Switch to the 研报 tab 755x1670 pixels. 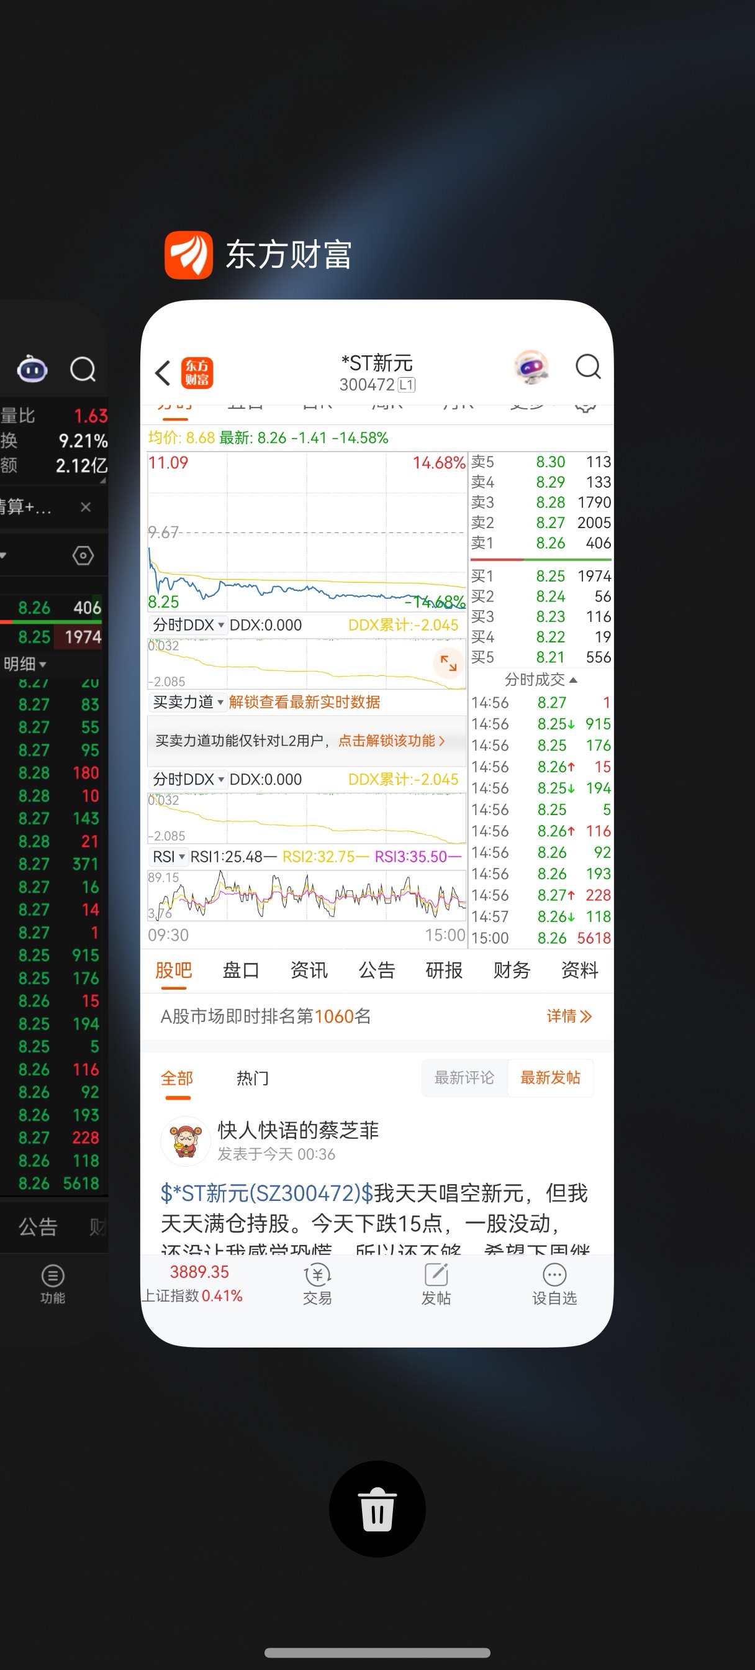pyautogui.click(x=444, y=970)
